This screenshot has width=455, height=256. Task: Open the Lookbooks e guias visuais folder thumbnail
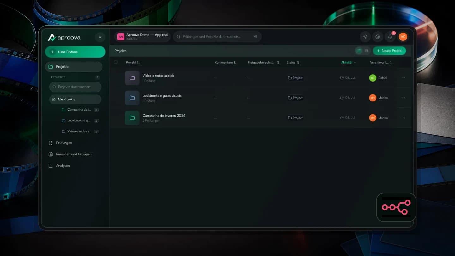pyautogui.click(x=132, y=98)
